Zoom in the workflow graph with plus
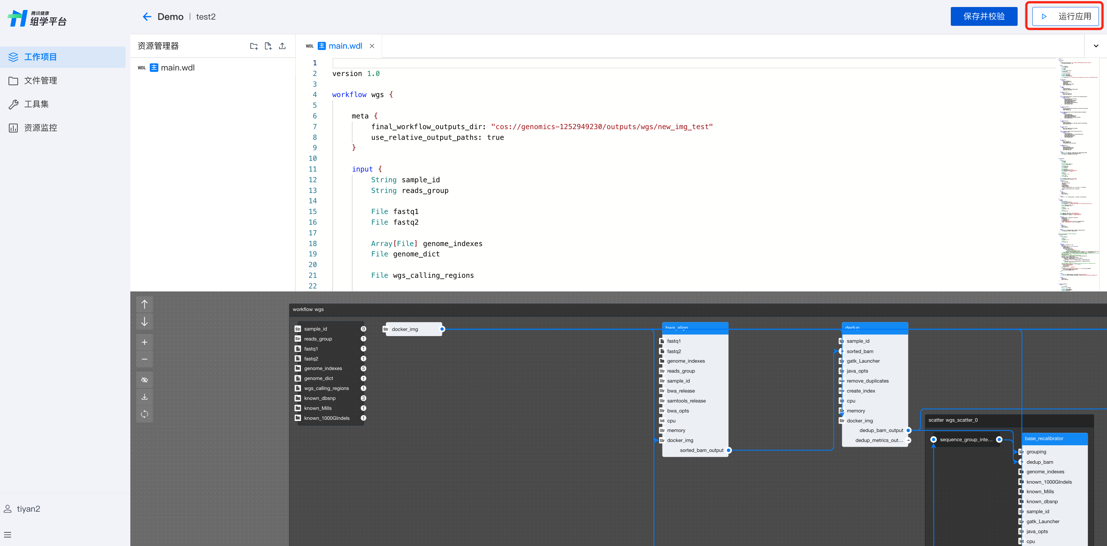Image resolution: width=1107 pixels, height=546 pixels. 144,342
